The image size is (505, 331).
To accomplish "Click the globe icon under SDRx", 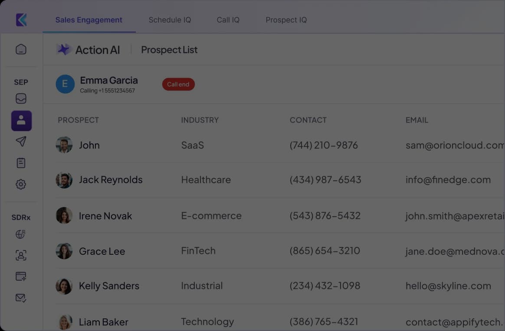I will [x=20, y=234].
